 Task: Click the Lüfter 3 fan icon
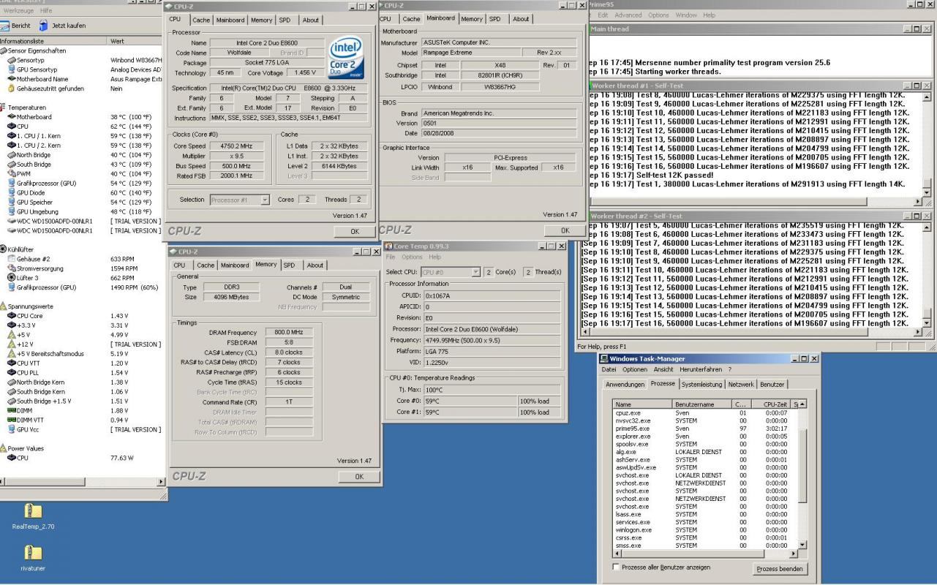coord(11,278)
